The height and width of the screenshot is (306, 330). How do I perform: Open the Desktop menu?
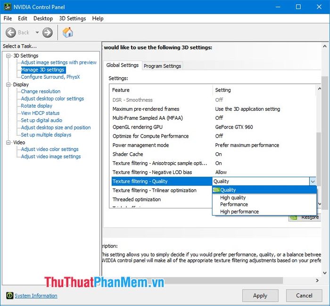[43, 18]
